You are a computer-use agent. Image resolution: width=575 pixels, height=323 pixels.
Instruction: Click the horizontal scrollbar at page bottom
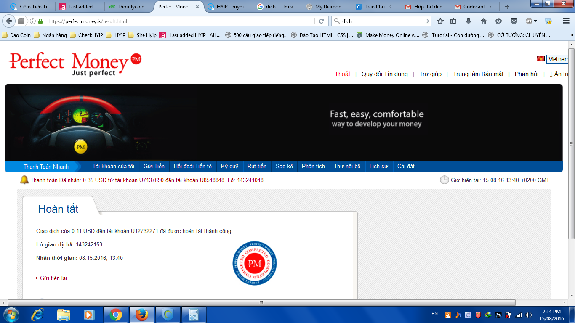(261, 302)
